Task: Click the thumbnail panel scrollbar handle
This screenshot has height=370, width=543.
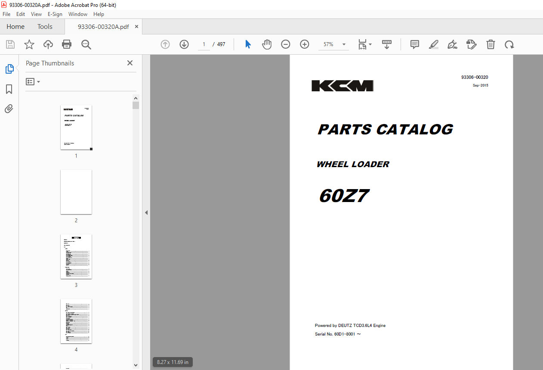Action: click(x=136, y=106)
